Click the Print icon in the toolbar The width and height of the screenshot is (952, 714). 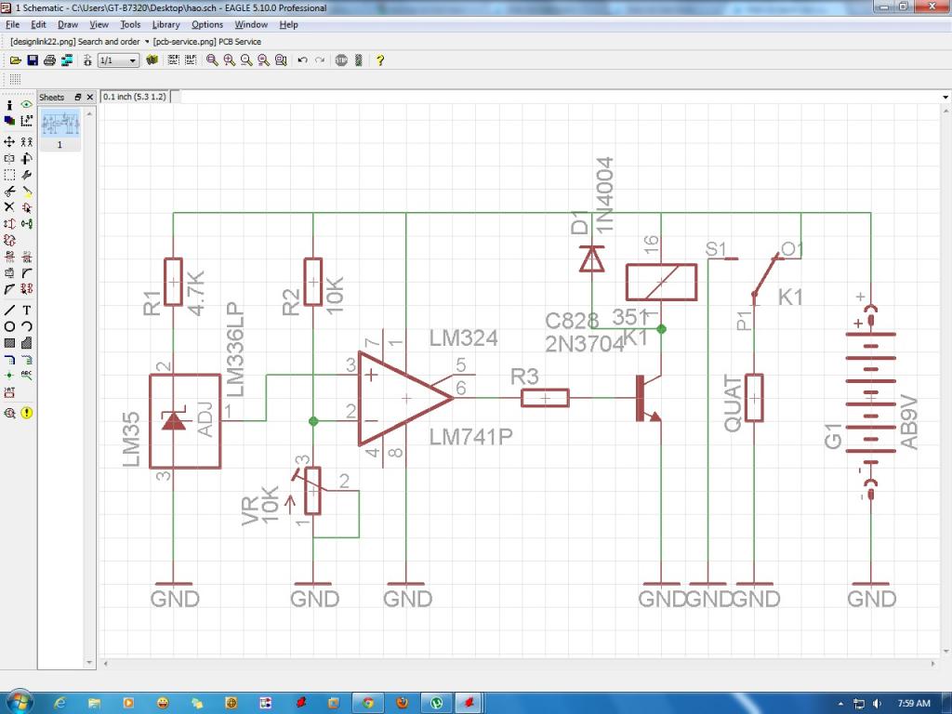[49, 60]
